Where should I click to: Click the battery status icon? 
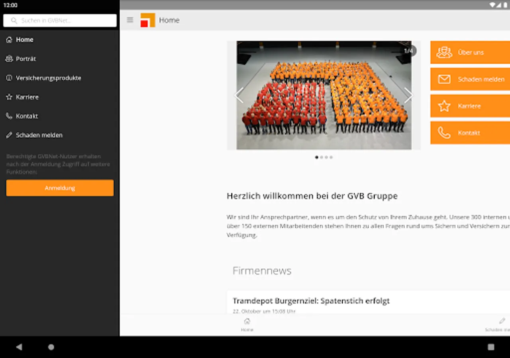505,5
